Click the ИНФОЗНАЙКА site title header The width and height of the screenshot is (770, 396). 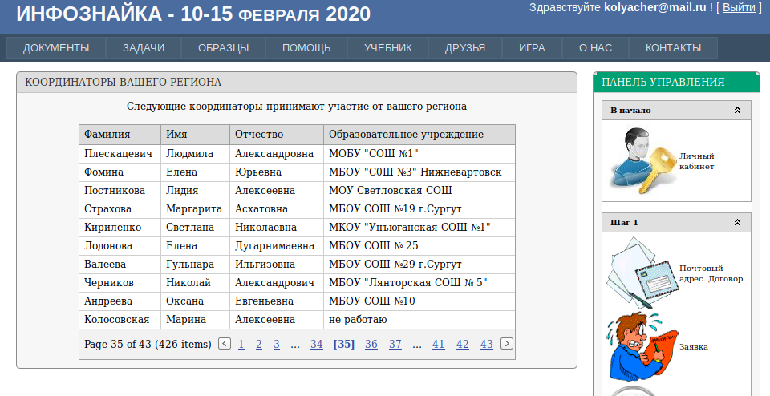193,14
